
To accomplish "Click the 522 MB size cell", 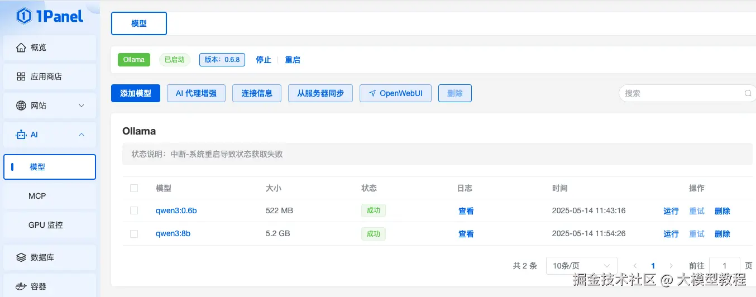I will point(279,210).
